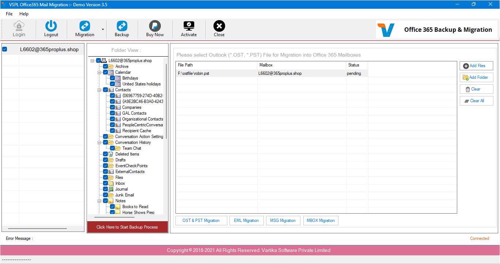
Task: Open the Migration dropdown arrow
Action: pyautogui.click(x=103, y=29)
